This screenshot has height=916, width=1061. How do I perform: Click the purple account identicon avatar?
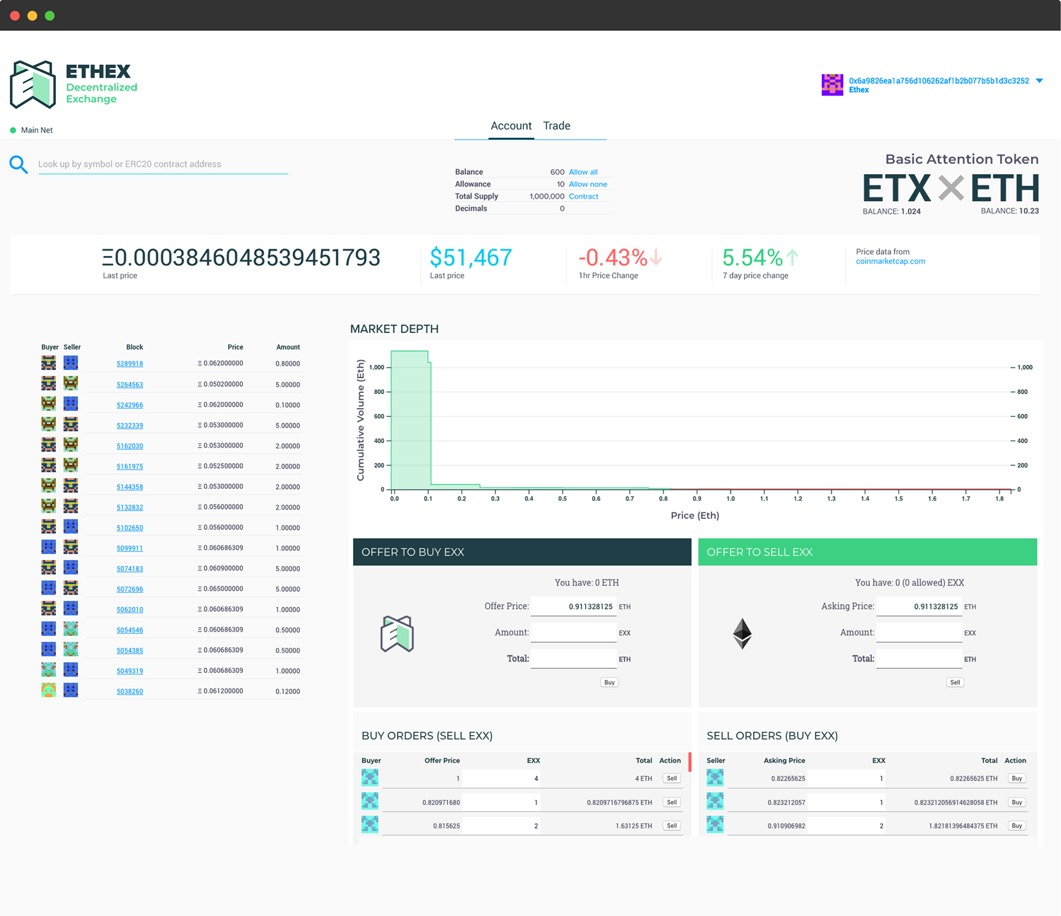[x=832, y=85]
